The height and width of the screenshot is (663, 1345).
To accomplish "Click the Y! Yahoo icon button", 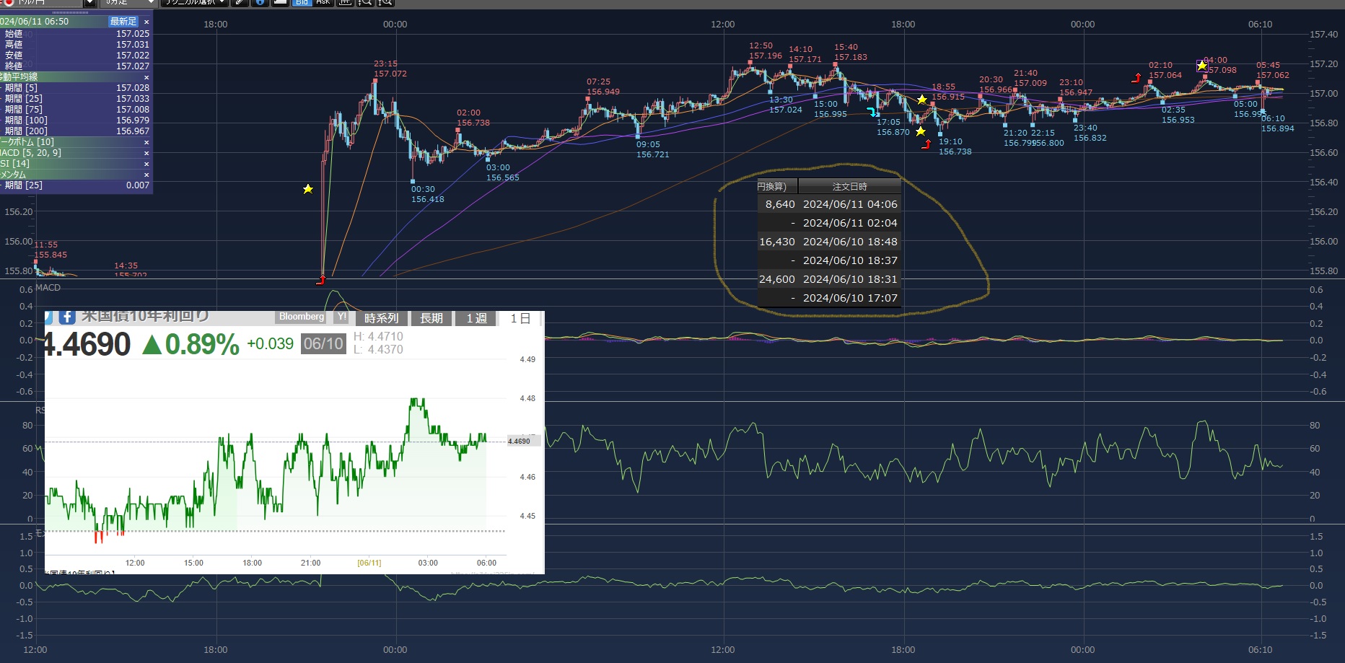I will tap(341, 317).
